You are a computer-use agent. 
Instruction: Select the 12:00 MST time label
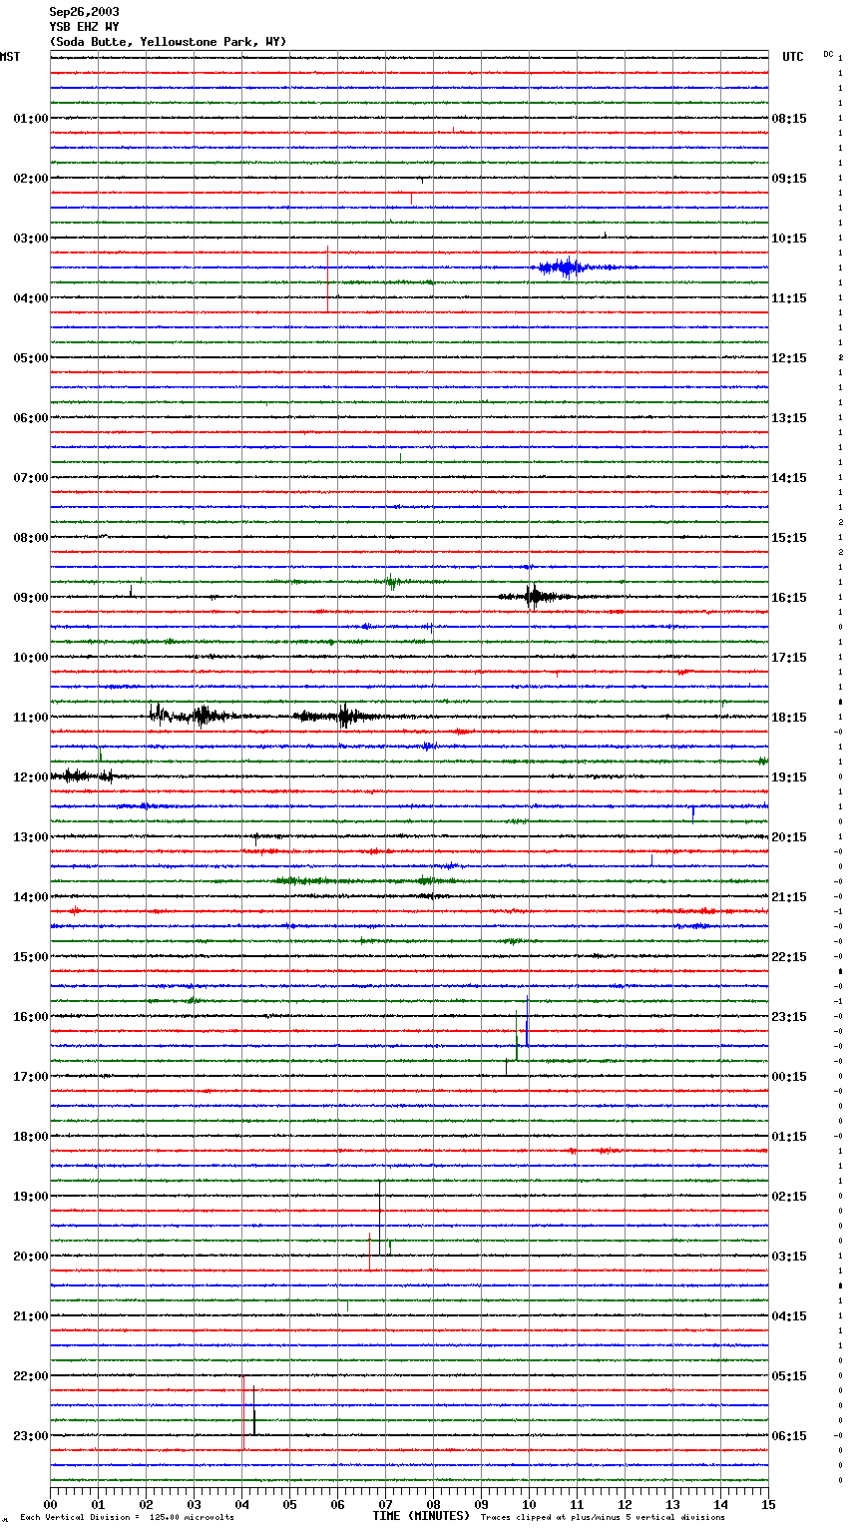coord(31,777)
